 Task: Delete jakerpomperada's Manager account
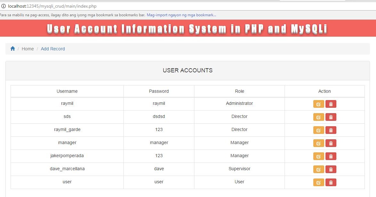click(x=331, y=156)
